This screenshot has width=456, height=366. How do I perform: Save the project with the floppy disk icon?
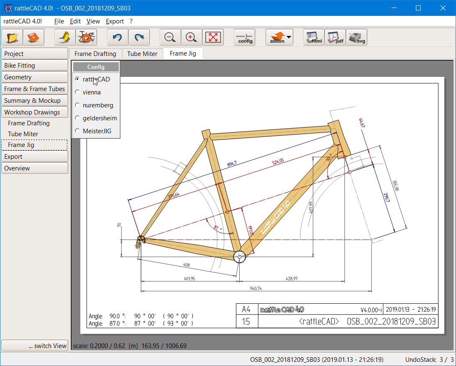[33, 37]
